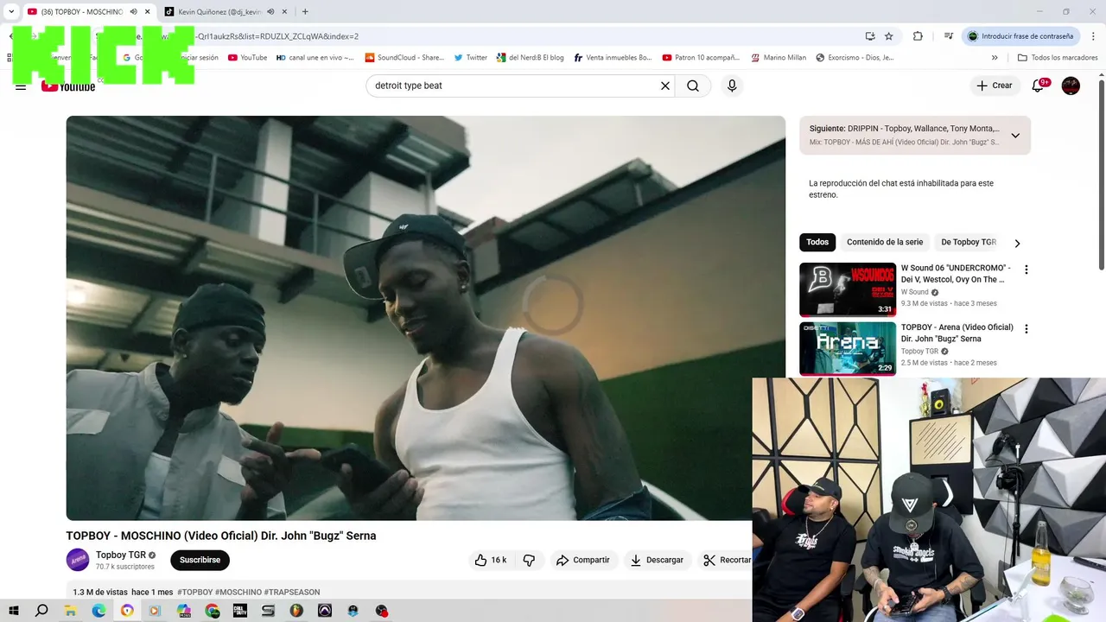Show more bookmarks with chevron
1106x622 pixels.
pyautogui.click(x=995, y=58)
